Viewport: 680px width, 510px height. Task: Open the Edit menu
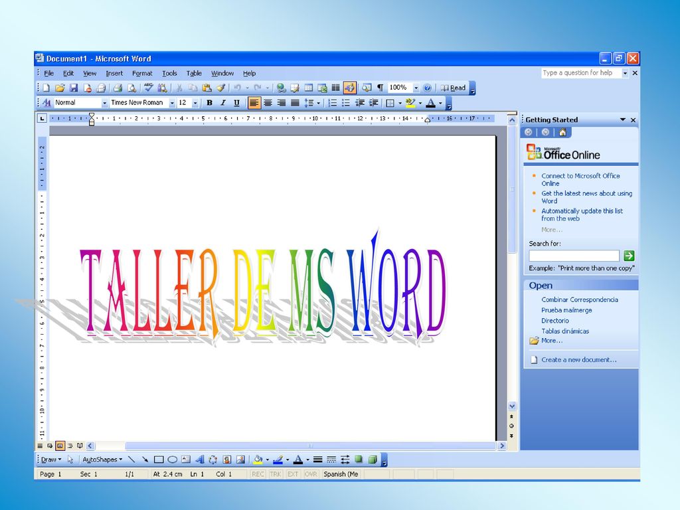[x=68, y=73]
